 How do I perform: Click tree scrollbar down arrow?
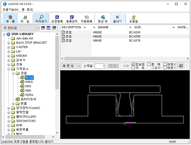coord(57,133)
